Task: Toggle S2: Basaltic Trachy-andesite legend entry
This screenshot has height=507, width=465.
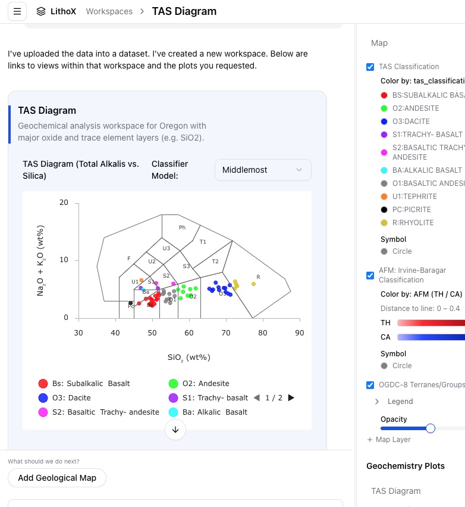Action: (x=99, y=412)
